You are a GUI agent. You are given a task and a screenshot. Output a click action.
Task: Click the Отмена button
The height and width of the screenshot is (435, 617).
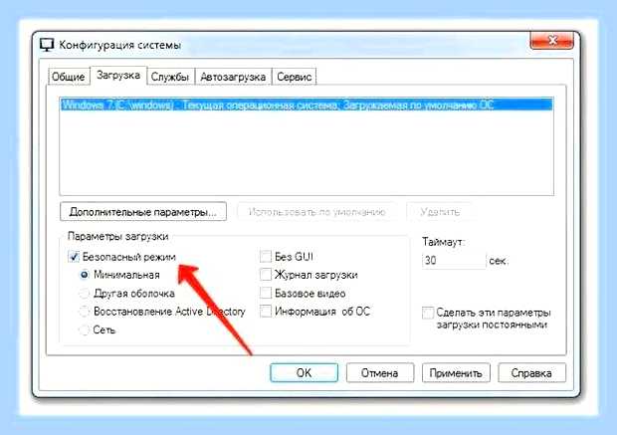click(x=380, y=373)
